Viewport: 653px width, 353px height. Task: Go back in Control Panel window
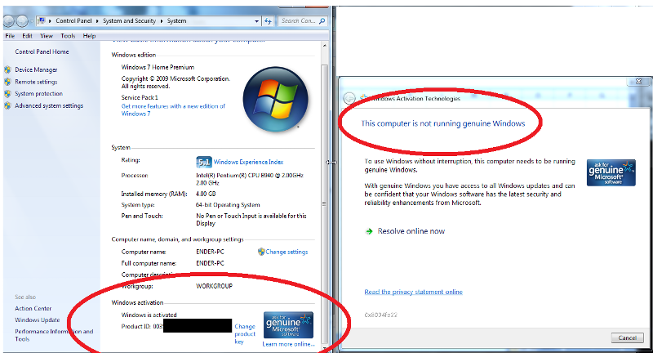coord(9,20)
